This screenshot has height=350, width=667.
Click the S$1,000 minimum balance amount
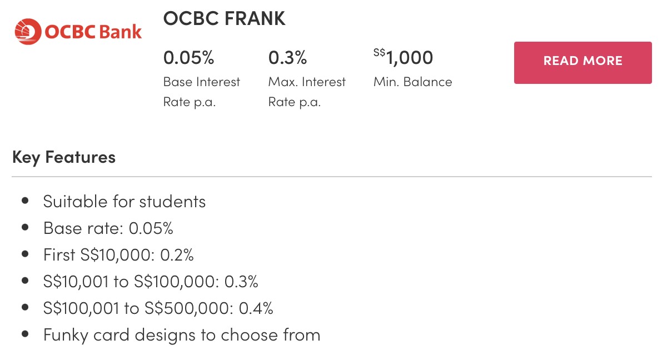(x=404, y=57)
